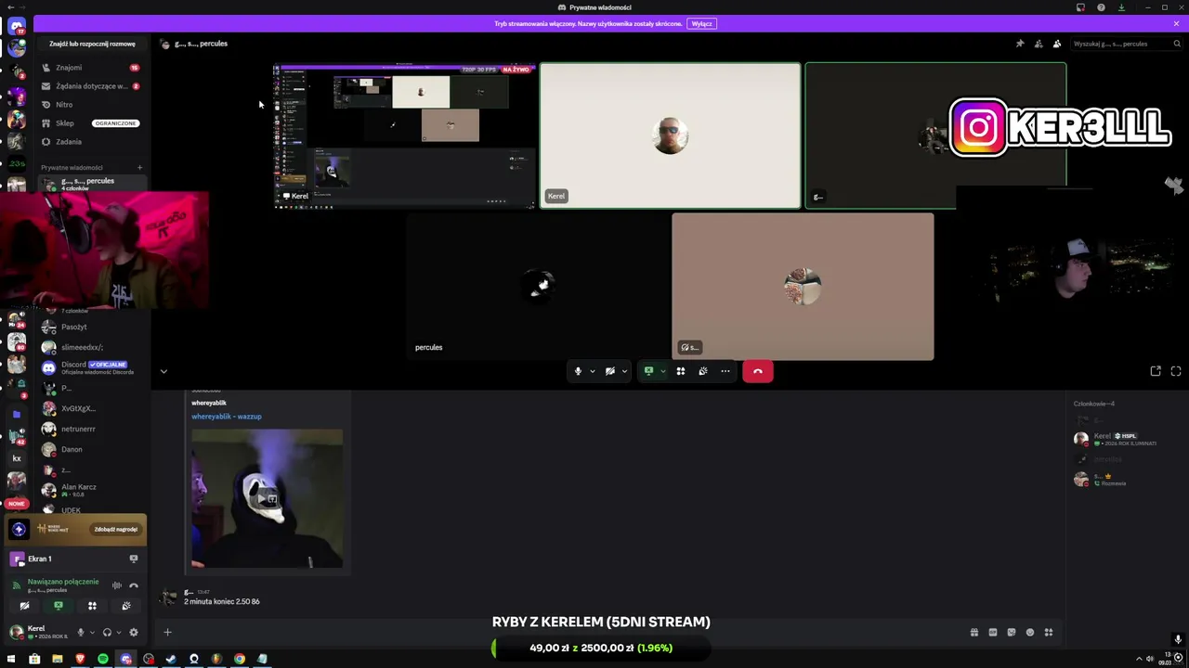
Task: Open the pinned messages icon
Action: tap(1020, 44)
